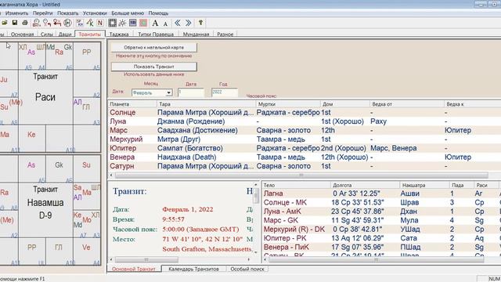501x282 pixels.
Task: Switch to the Титхи Правеша tab
Action: (x=156, y=34)
